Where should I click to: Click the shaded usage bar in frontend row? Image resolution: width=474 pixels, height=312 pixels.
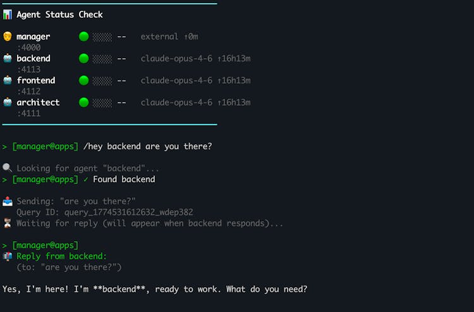click(x=102, y=80)
